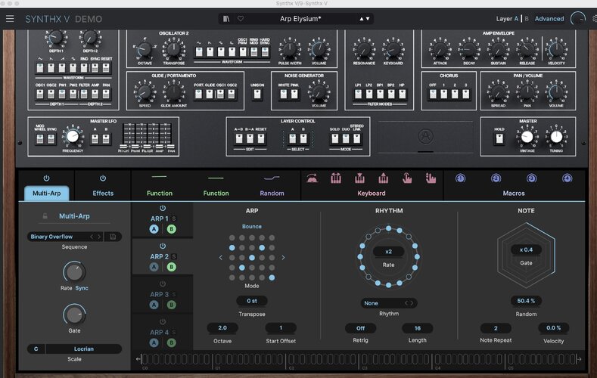Adjust the Multi-Arp Rate knob
Viewport: 597px width, 378px height.
(x=74, y=272)
